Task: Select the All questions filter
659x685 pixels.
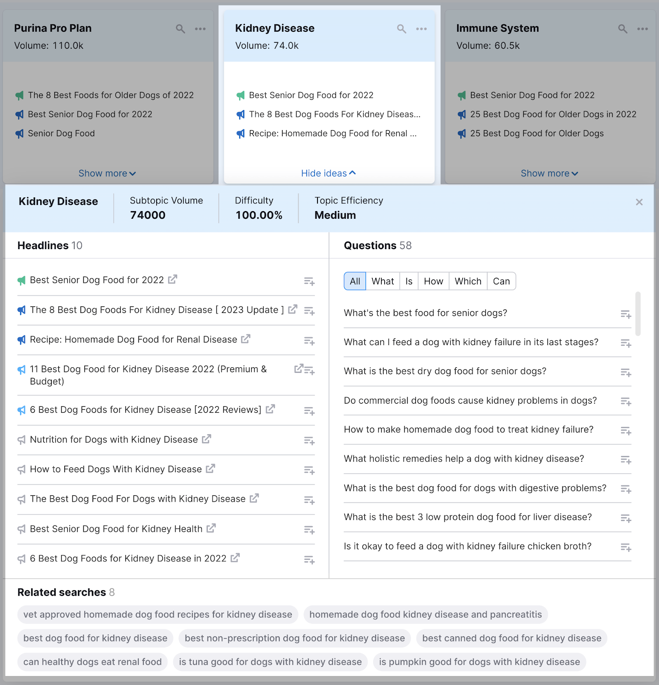Action: coord(355,281)
